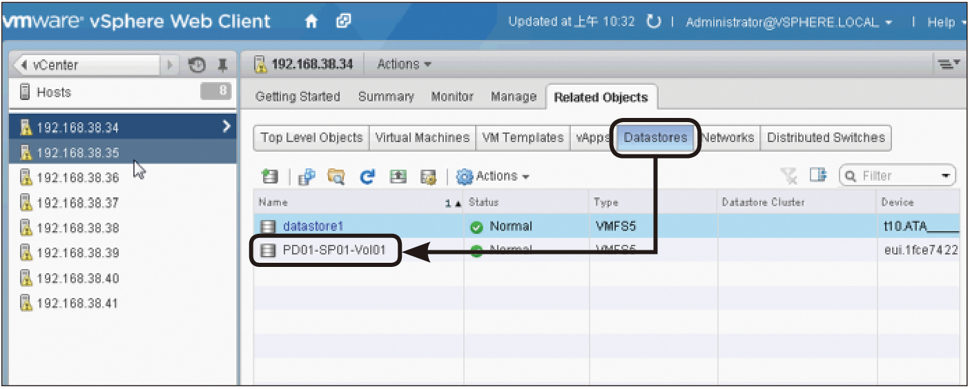
Task: Open the Filter box dropdown arrow
Action: coord(946,177)
